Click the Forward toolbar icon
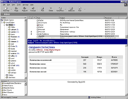The image size is (128, 99). click(x=33, y=9)
